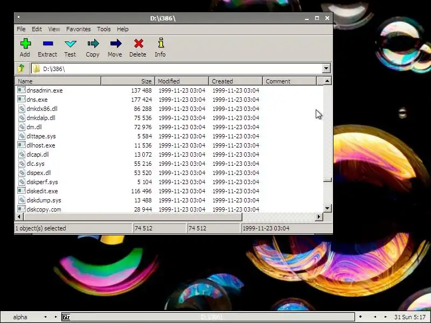Screen dimensions: 431x323
Task: Select the dnsadmin.exe file name
Action: 45,90
